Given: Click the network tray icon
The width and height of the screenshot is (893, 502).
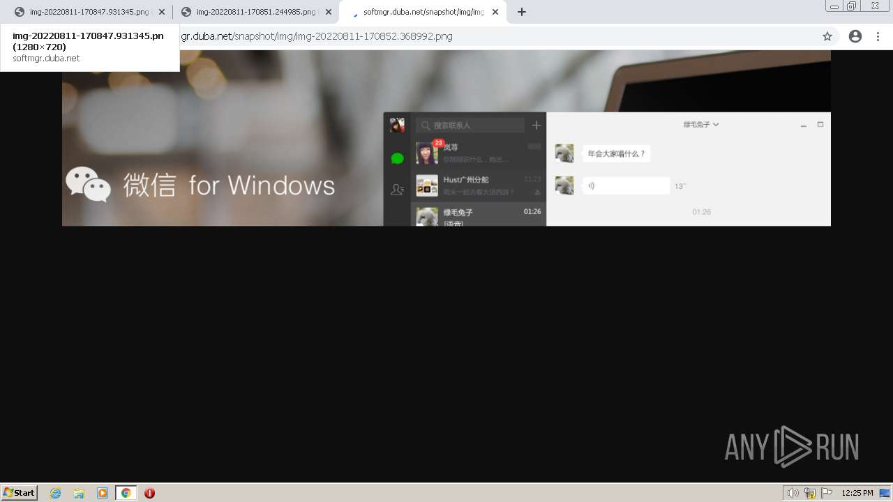Looking at the screenshot, I should coord(810,493).
